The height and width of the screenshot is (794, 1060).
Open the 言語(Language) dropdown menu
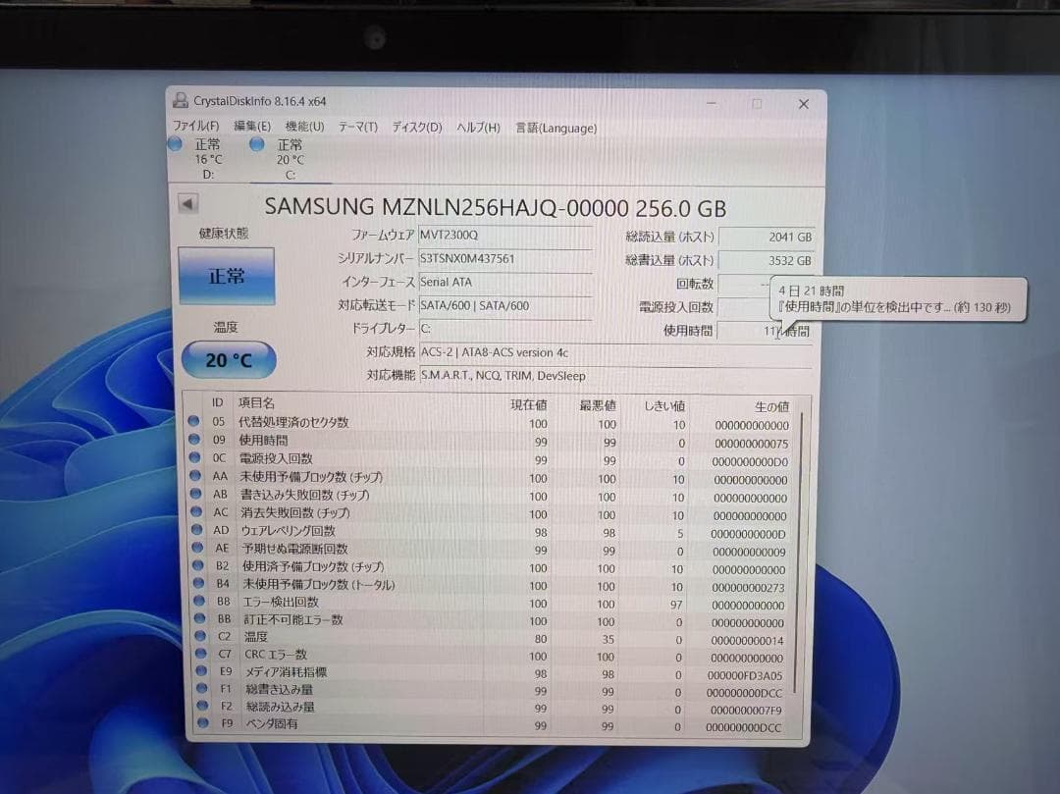pyautogui.click(x=556, y=128)
